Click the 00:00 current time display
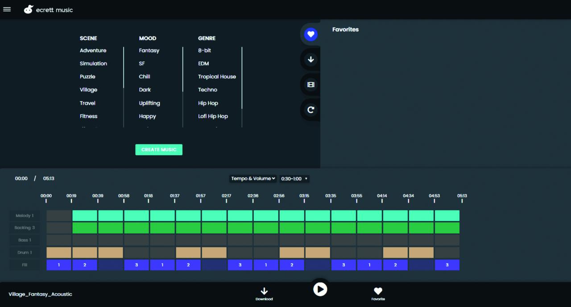Screen dimensions: 571x307 (x=21, y=178)
